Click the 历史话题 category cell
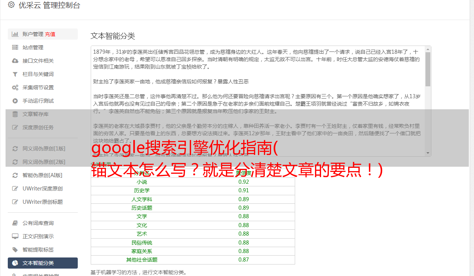This screenshot has width=474, height=276. coord(142,208)
